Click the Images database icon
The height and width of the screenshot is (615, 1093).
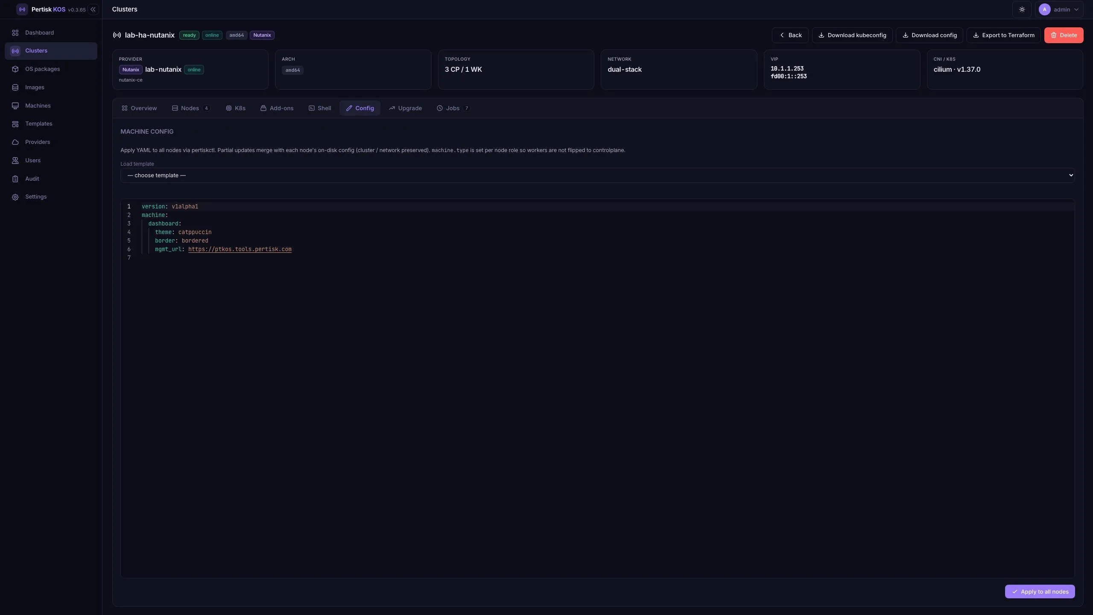[x=15, y=88]
